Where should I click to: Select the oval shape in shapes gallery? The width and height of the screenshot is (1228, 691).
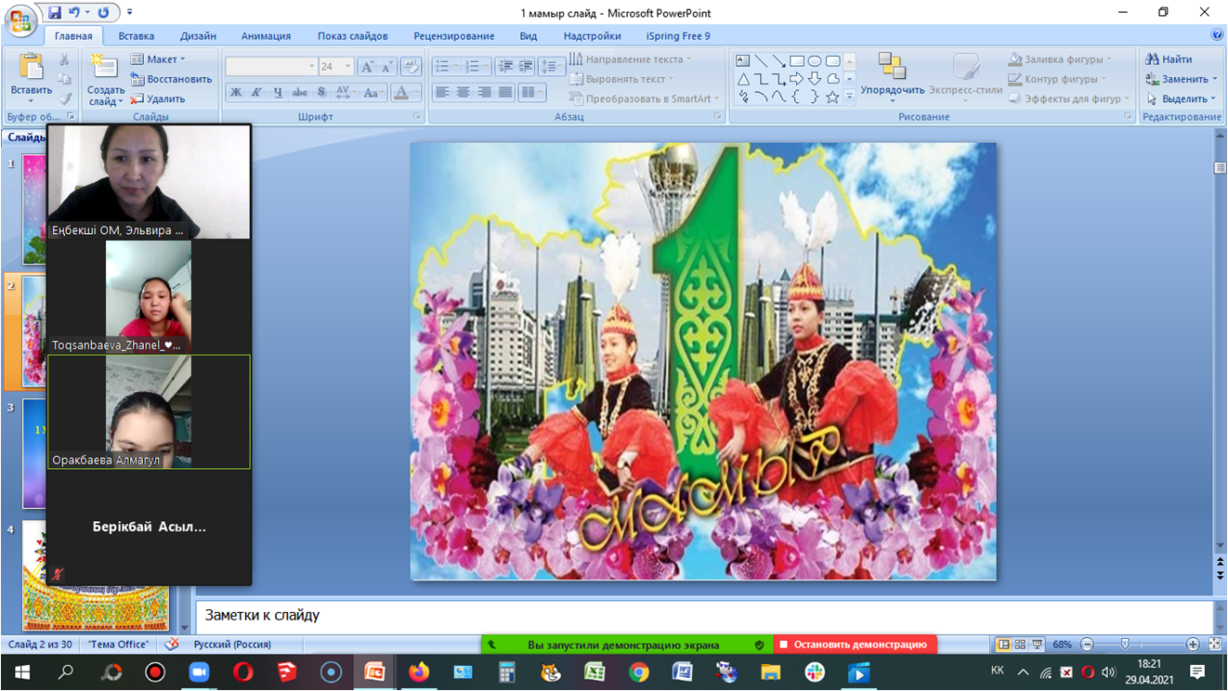tap(815, 61)
